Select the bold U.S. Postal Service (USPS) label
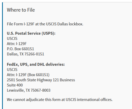The width and height of the screenshot is (132, 109). [31, 33]
